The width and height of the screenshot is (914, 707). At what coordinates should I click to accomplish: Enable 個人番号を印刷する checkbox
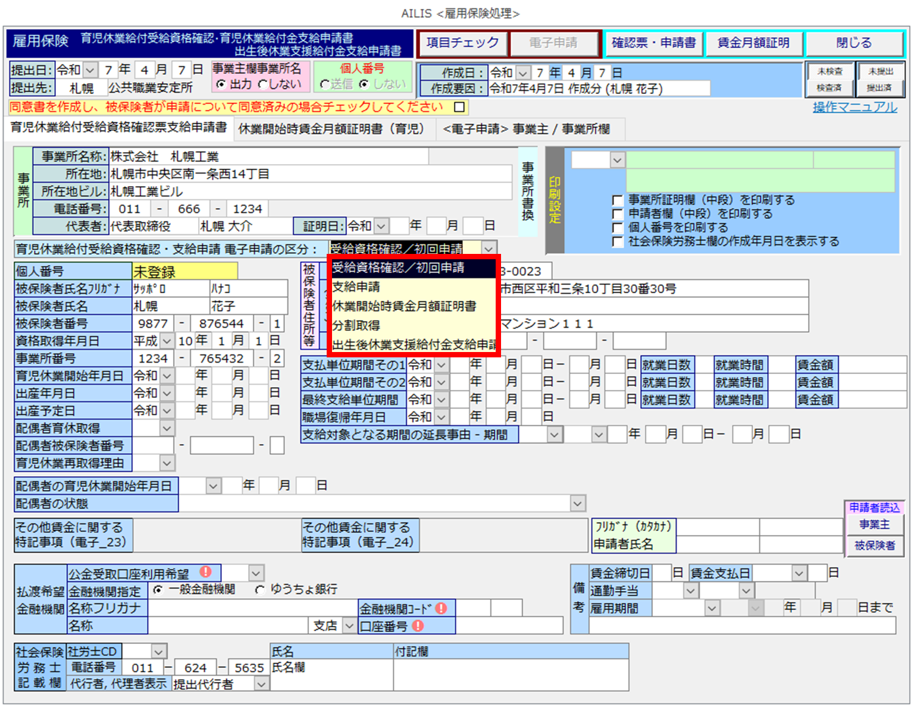click(x=618, y=228)
